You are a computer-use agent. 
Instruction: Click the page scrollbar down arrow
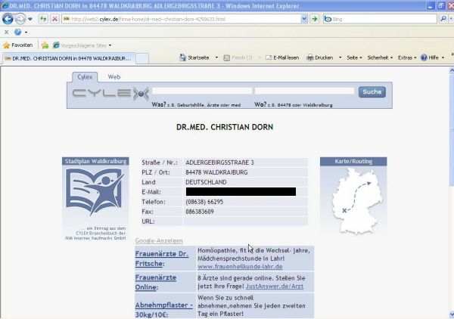(452, 314)
